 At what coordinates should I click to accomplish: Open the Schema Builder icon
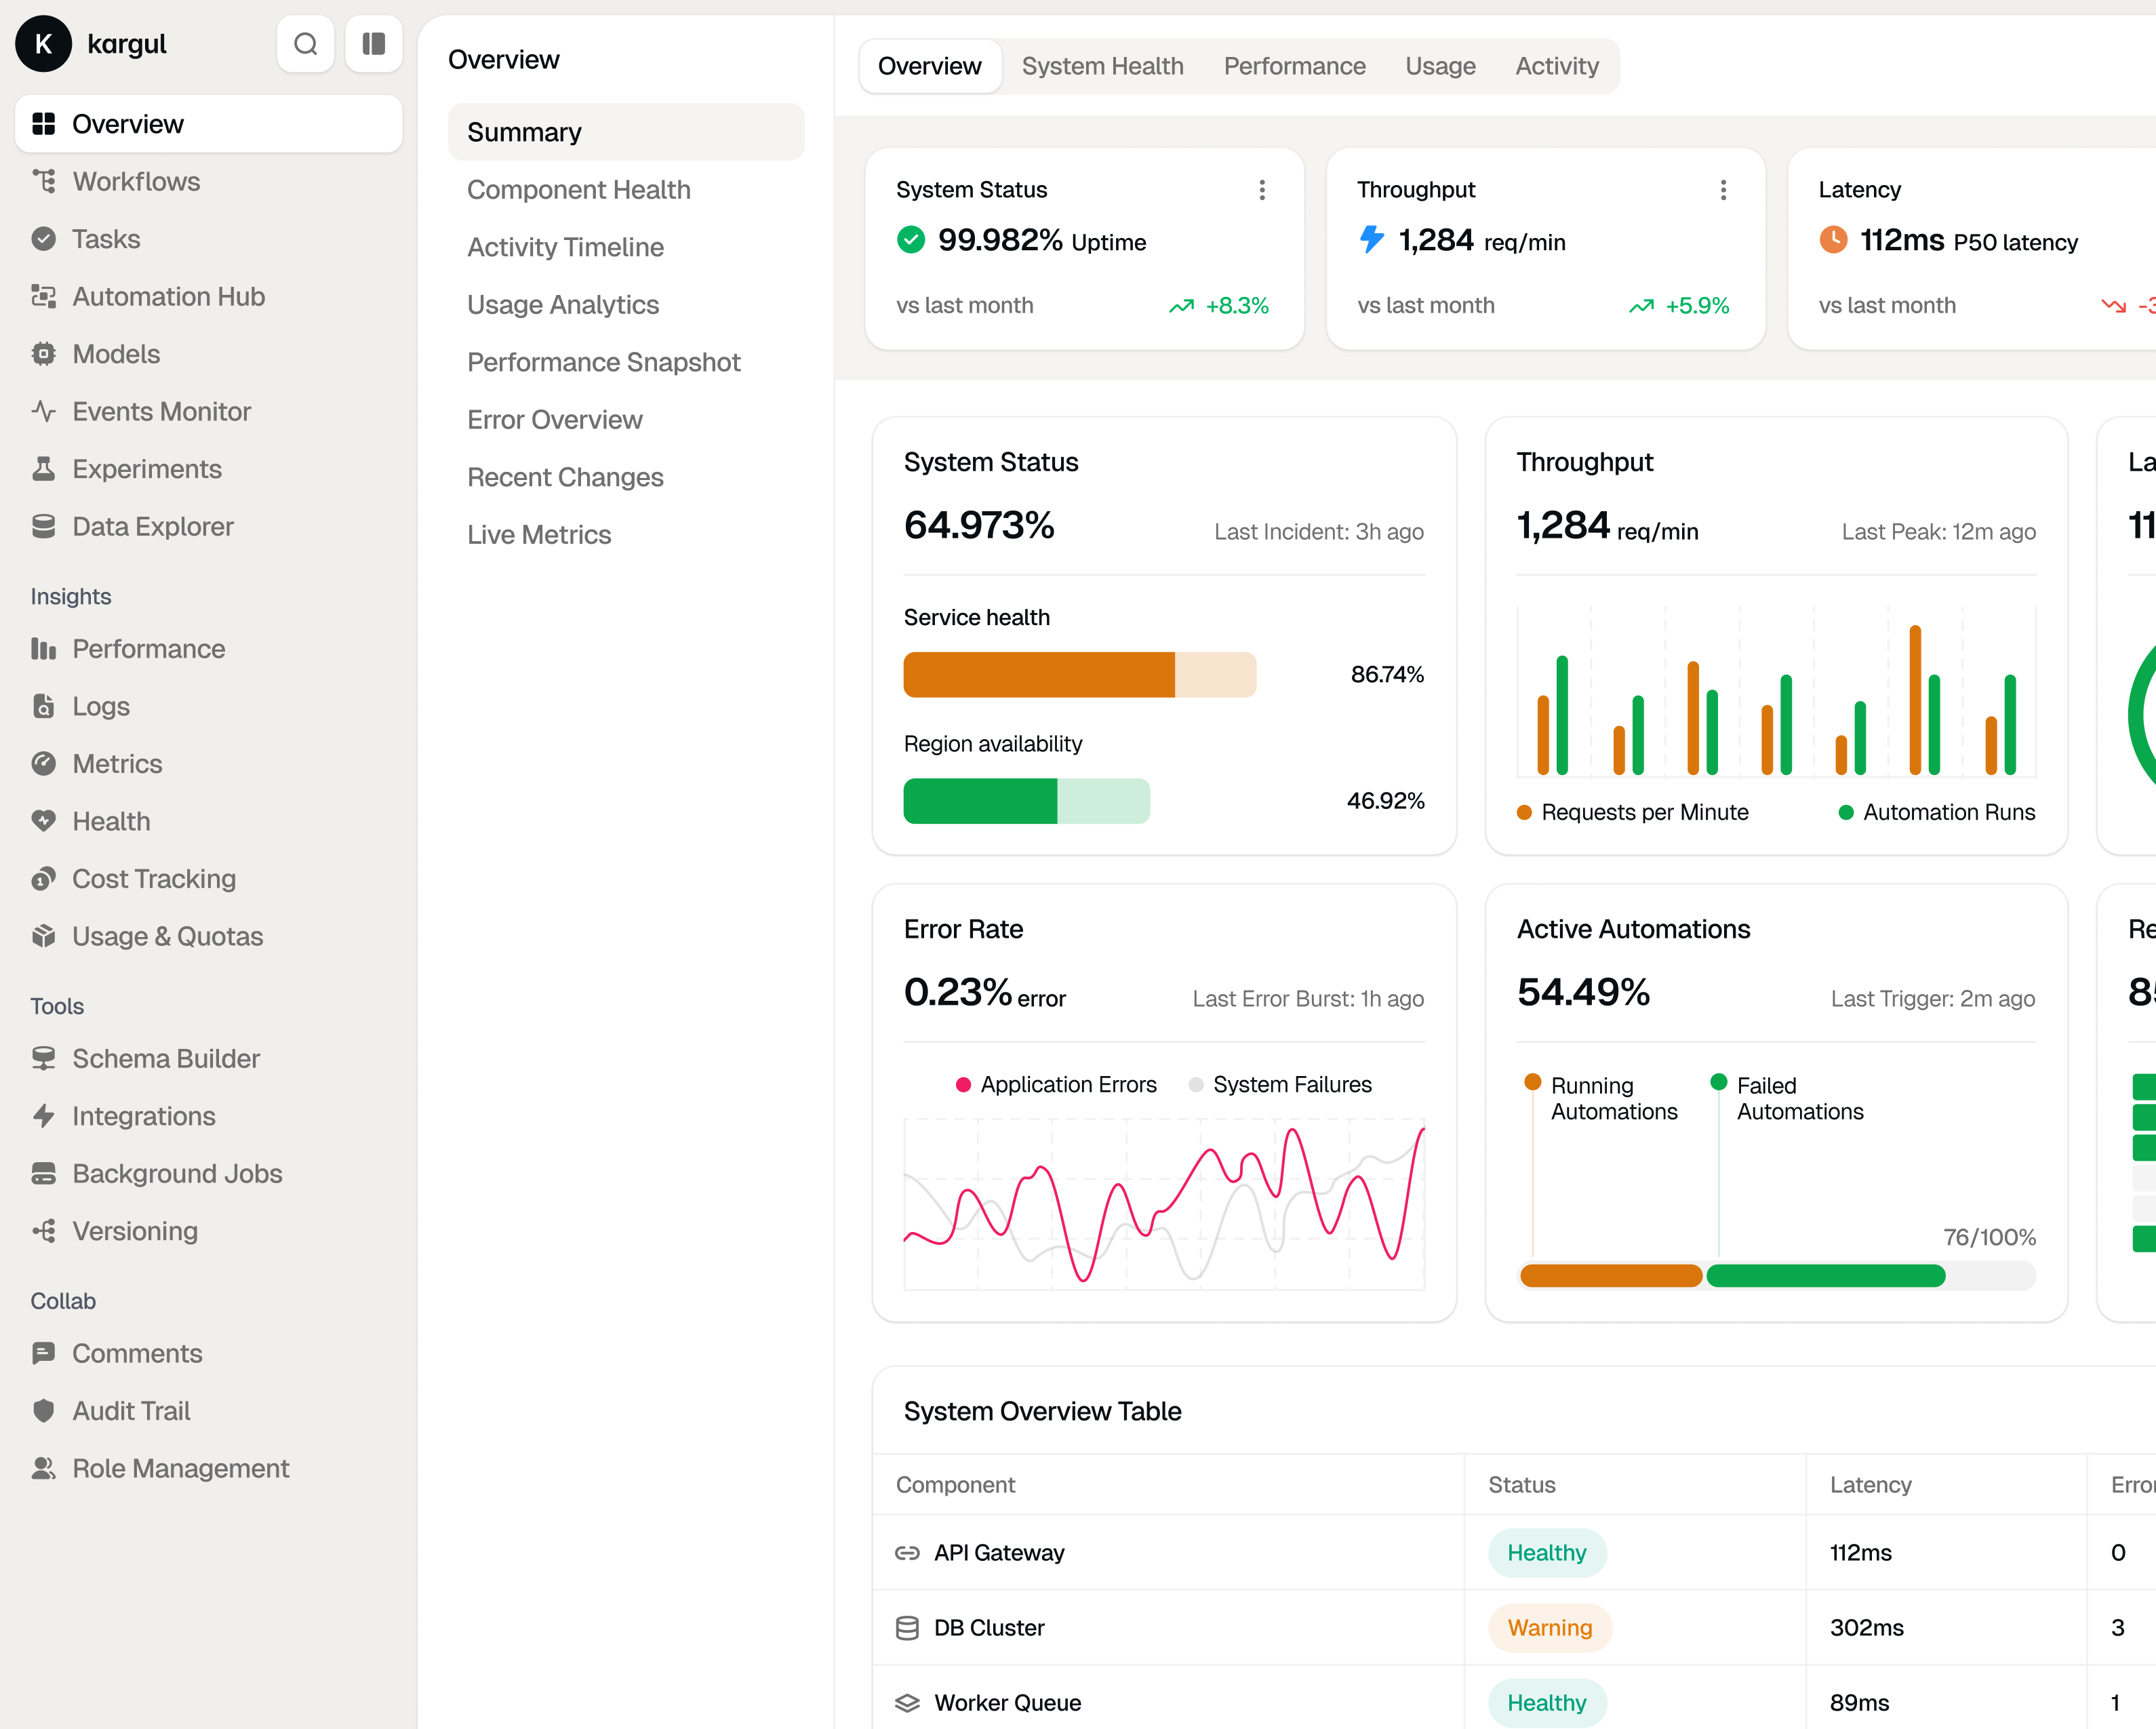coord(43,1058)
